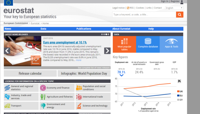200x114 pixels.
Task: Click Science and technology microscope icon
Action: pyautogui.click(x=79, y=106)
